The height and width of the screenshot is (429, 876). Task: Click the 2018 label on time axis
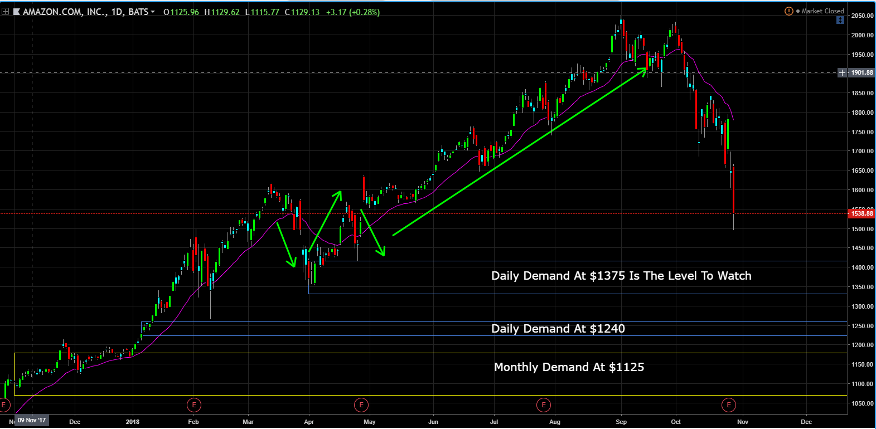tap(133, 422)
